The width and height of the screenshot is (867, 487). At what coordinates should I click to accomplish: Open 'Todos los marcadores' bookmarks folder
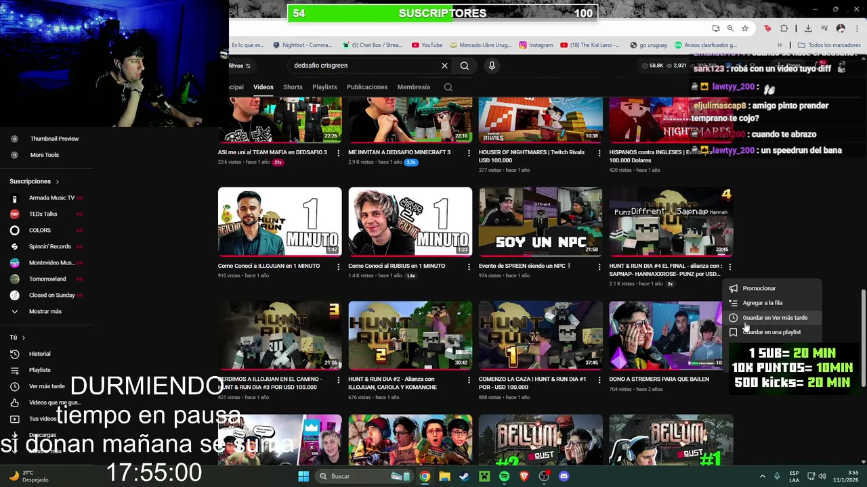click(x=829, y=45)
